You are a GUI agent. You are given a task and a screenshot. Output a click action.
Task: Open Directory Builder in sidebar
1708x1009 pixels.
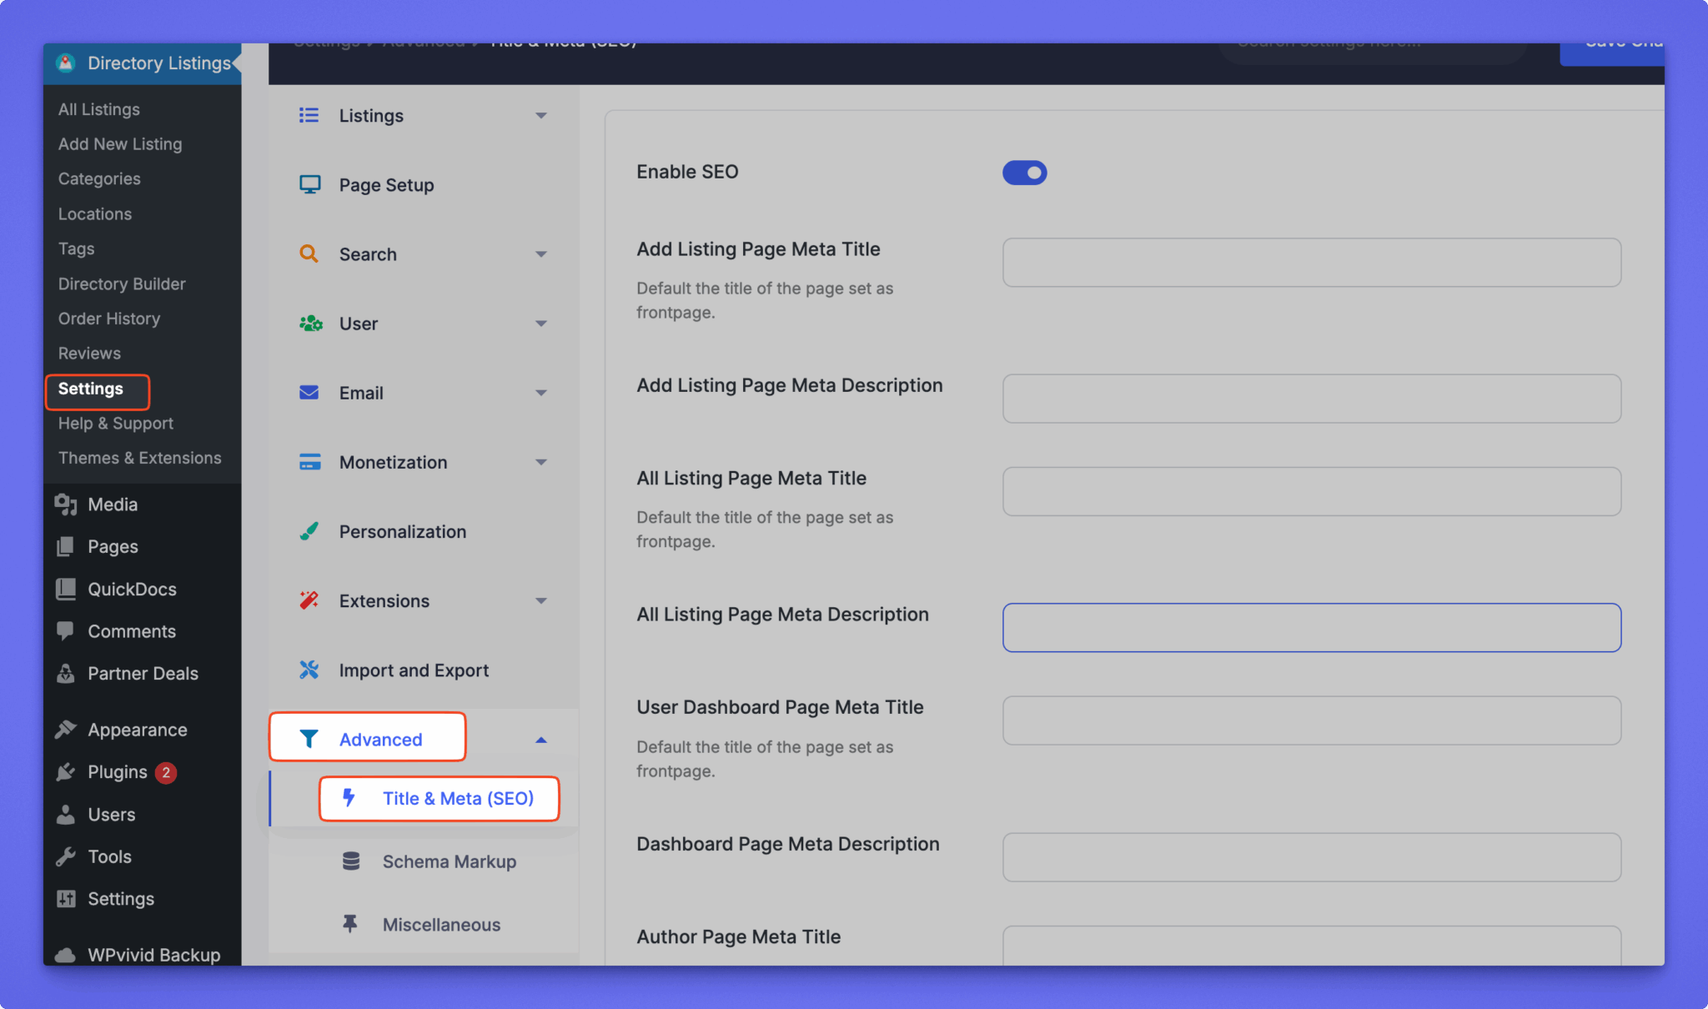click(122, 284)
